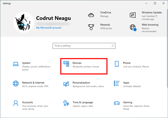The width and height of the screenshot is (168, 118).
Task: Click Windows Update last checked text
Action: click(x=150, y=18)
